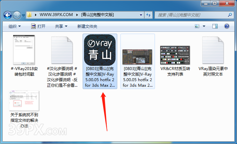
Task: Open the recent pages dropdown beside Forward
Action: (x=23, y=15)
